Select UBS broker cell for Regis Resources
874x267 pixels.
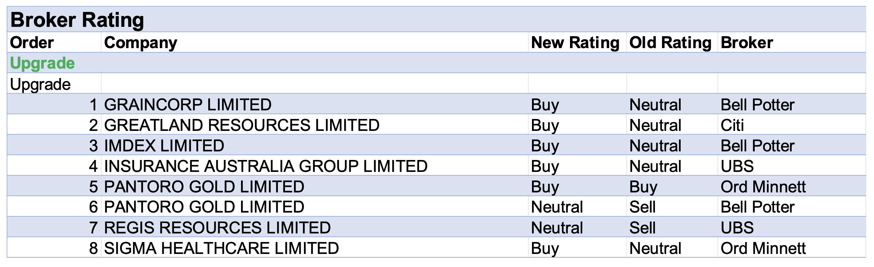(737, 227)
